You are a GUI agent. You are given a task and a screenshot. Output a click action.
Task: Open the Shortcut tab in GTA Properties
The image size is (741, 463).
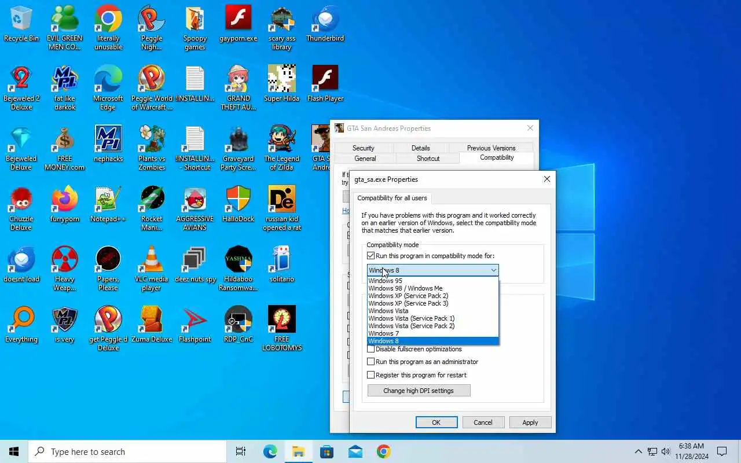click(428, 159)
